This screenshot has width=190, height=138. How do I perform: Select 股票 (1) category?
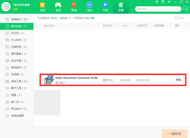(x=17, y=95)
